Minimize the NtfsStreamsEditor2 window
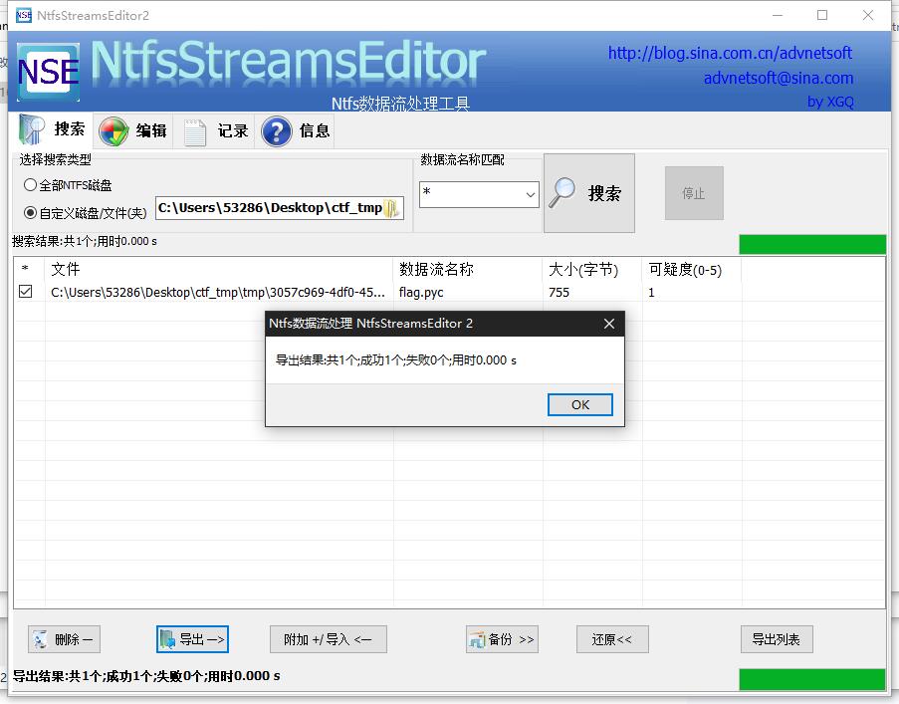Viewport: 899px width, 704px height. 778,16
